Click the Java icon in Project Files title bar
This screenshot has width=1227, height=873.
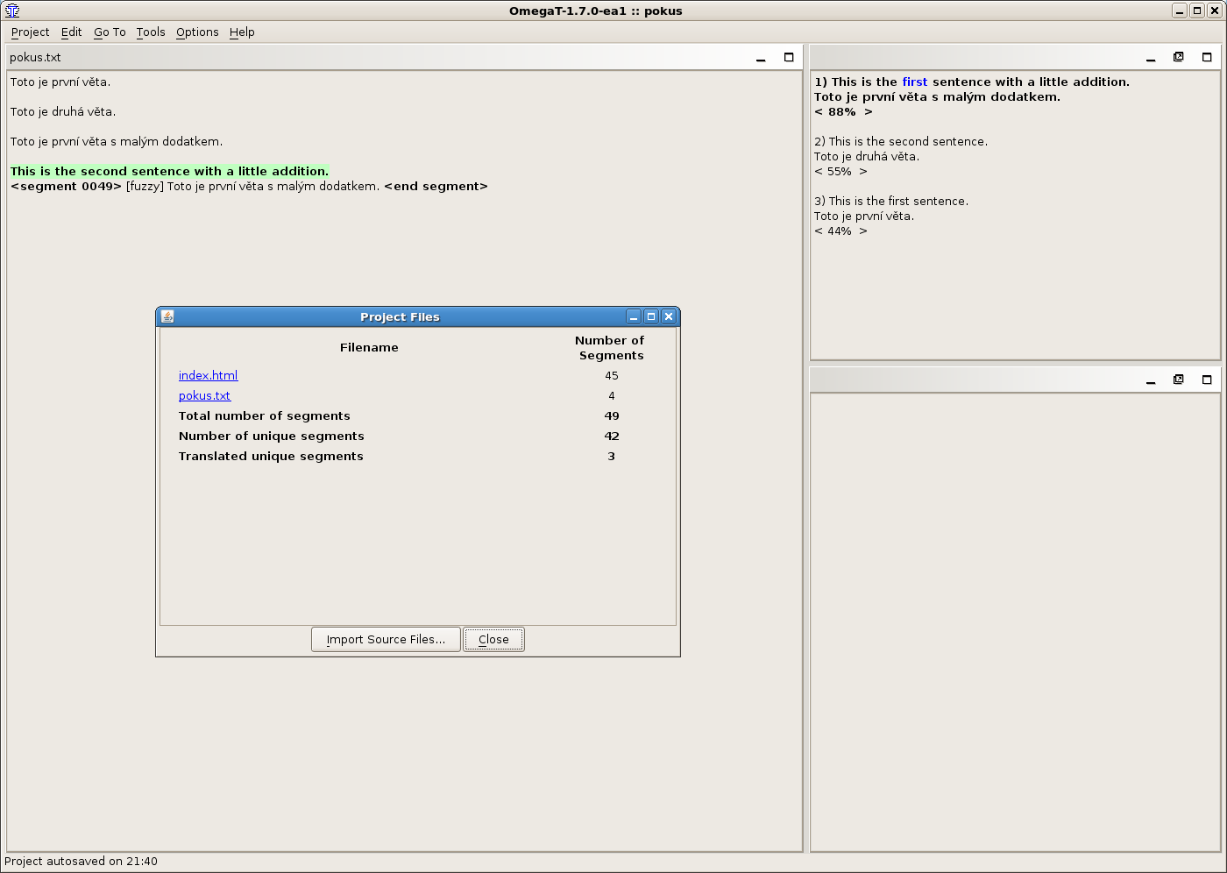click(167, 316)
